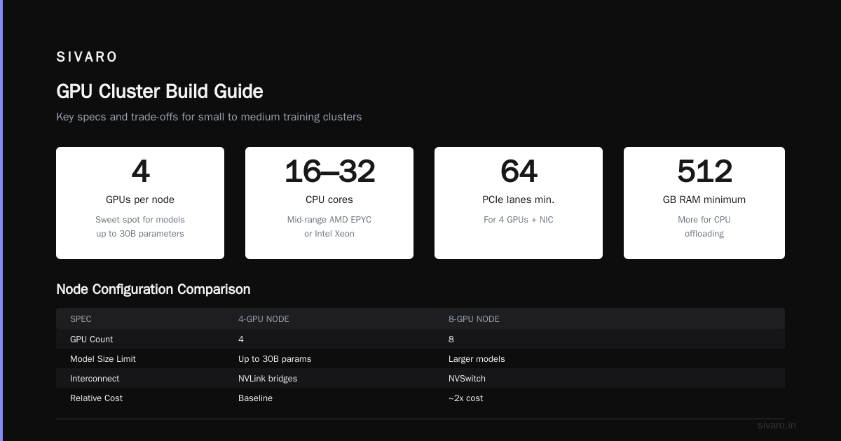Select the '64' PCIe lanes figure

pyautogui.click(x=519, y=171)
